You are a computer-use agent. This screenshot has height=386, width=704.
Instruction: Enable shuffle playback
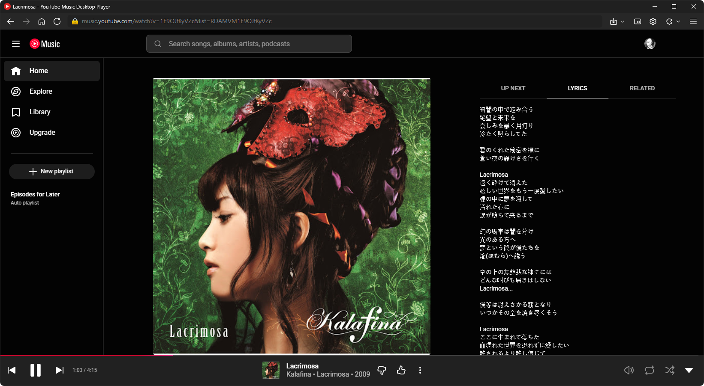[x=669, y=370]
